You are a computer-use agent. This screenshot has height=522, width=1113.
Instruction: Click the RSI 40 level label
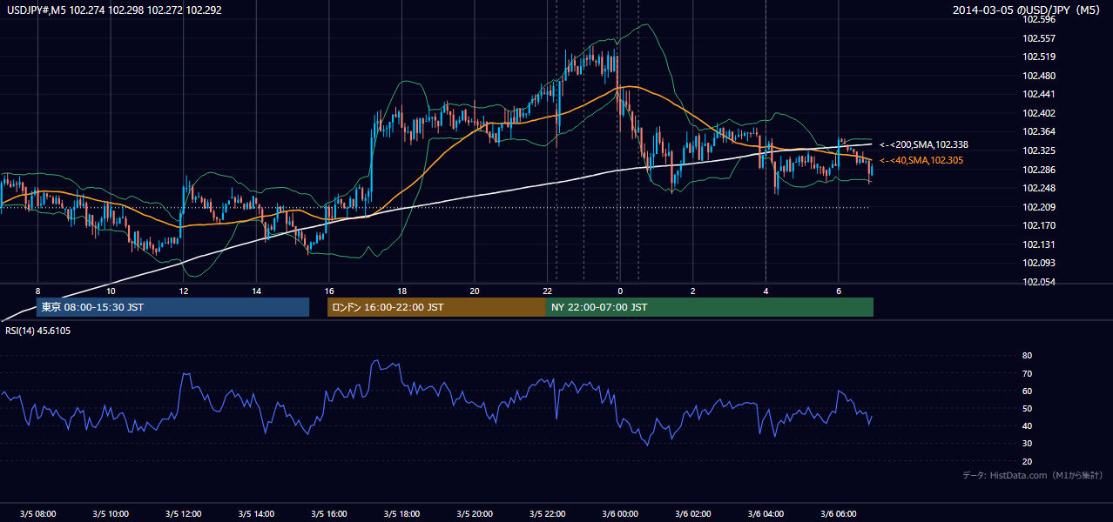(x=1027, y=425)
